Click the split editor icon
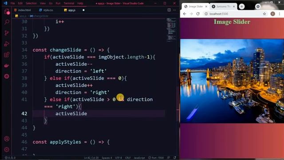 click(x=169, y=10)
